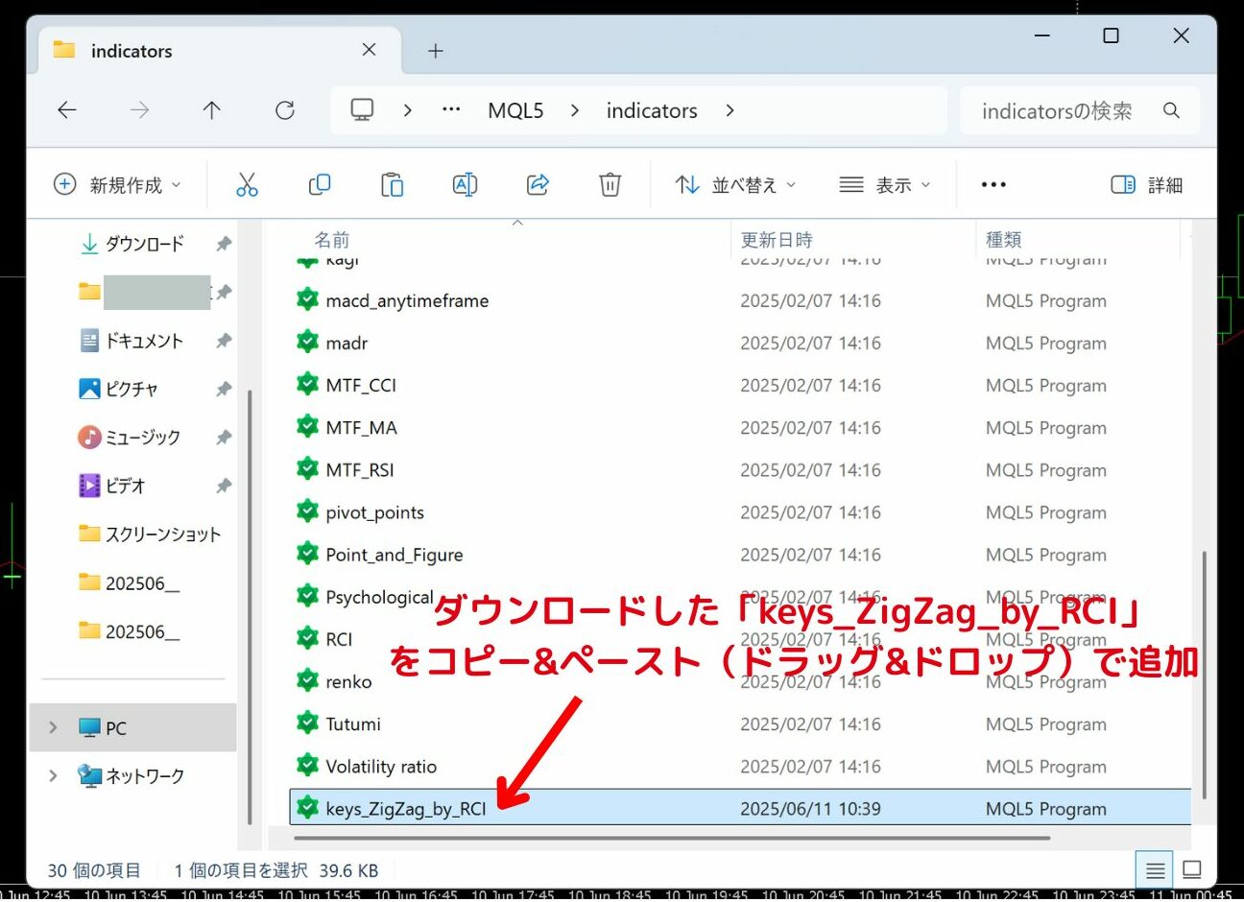
Task: Click the Paste icon in the toolbar
Action: (x=393, y=184)
